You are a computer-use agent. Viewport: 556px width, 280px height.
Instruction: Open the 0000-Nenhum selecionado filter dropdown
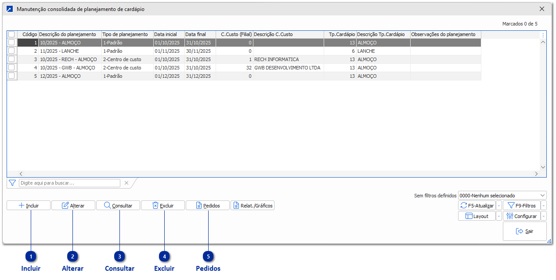click(502, 195)
